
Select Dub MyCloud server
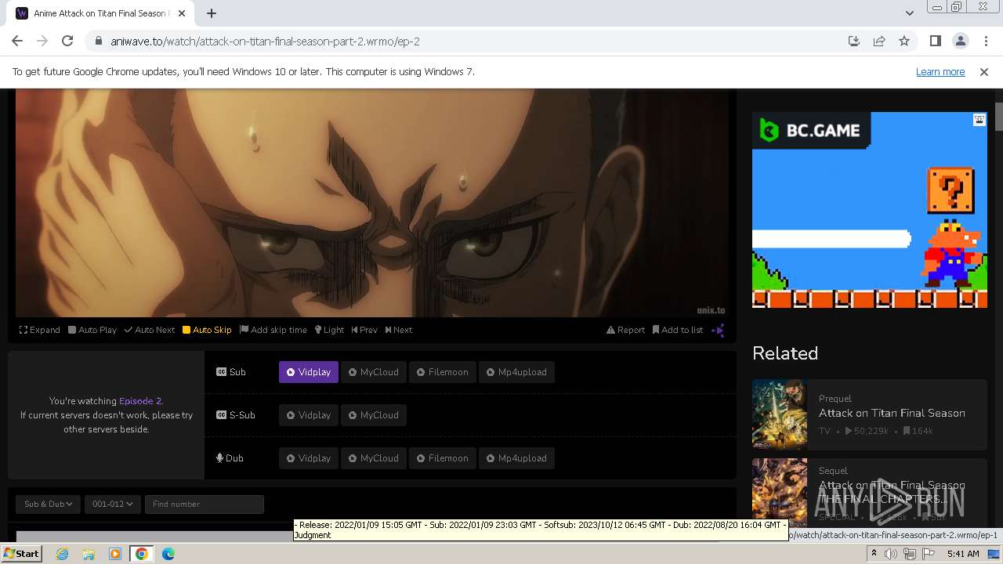374,458
